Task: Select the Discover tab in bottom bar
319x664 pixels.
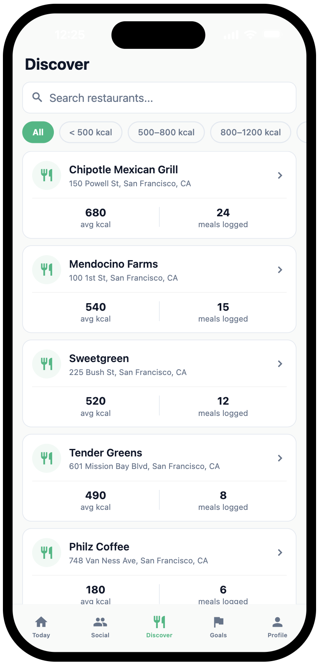Action: pos(159,627)
